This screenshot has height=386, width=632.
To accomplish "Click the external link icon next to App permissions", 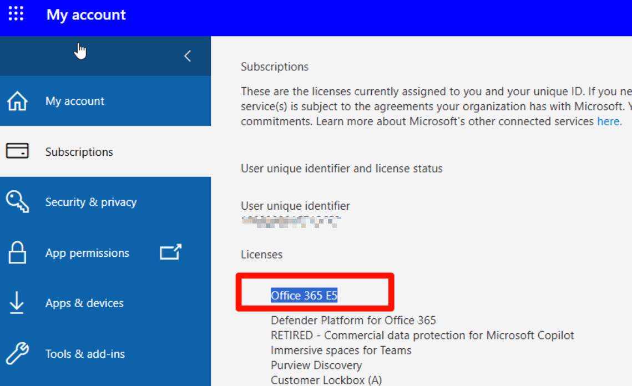I will (170, 252).
